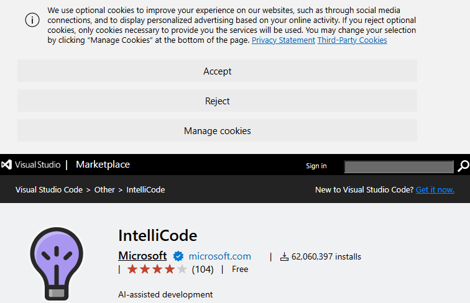The height and width of the screenshot is (303, 470).
Task: Open the Other category breadcrumb
Action: [x=104, y=190]
